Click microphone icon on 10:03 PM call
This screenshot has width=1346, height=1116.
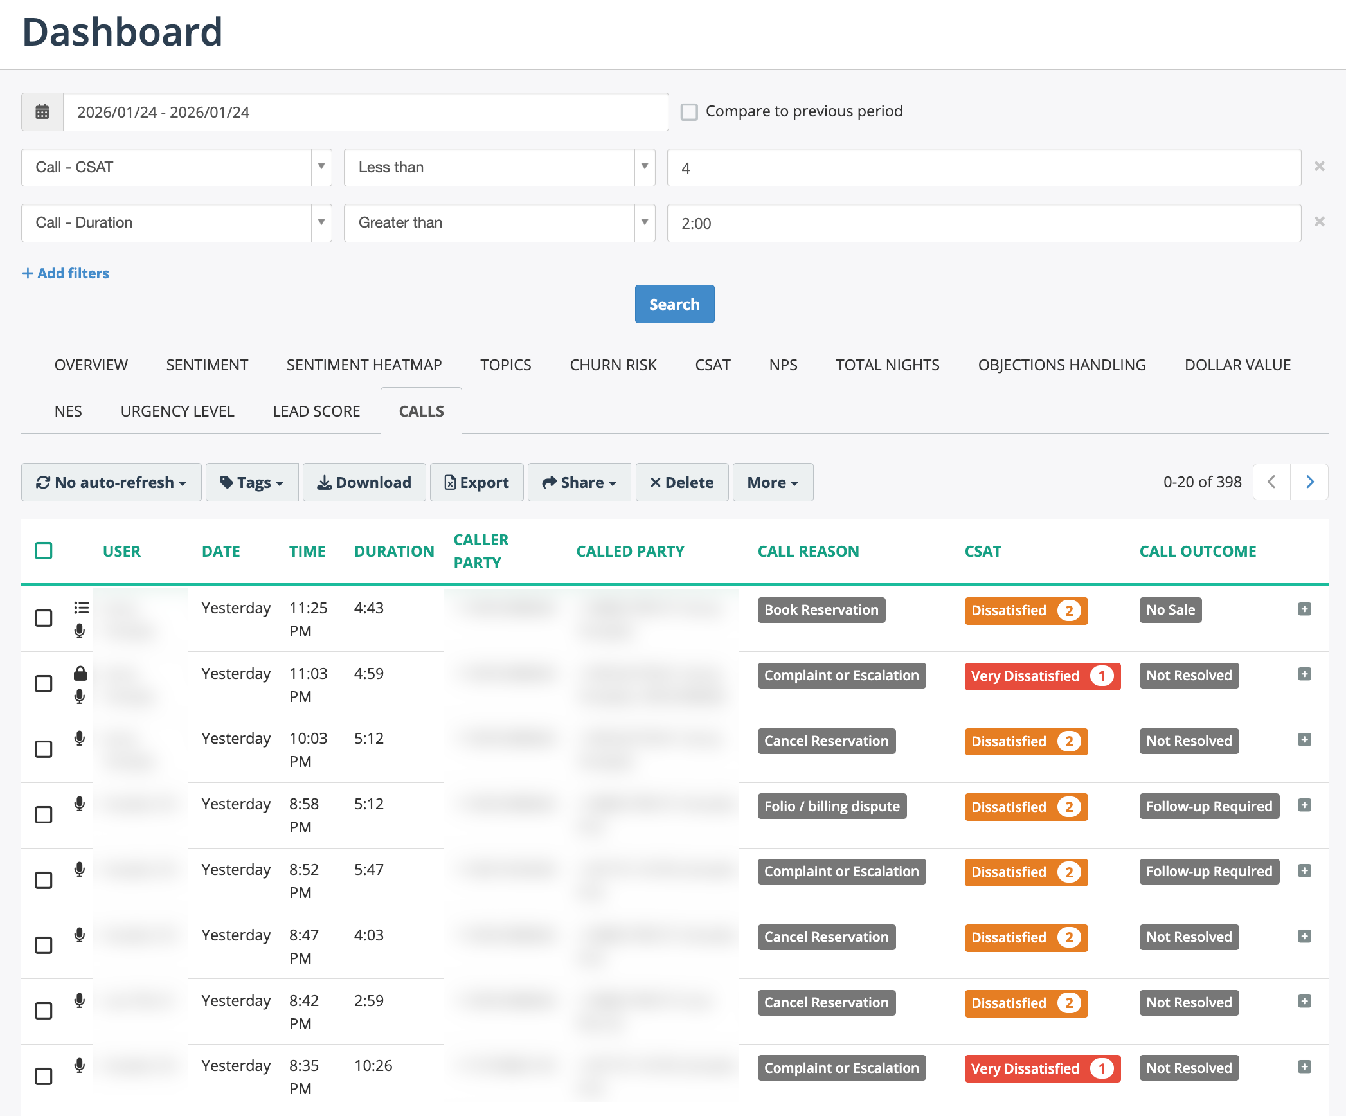[80, 738]
